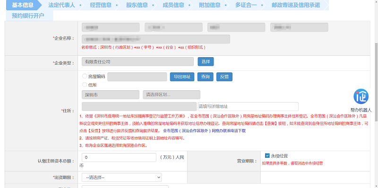
Task: Switch to the 附加信息 tab
Action: pyautogui.click(x=210, y=5)
